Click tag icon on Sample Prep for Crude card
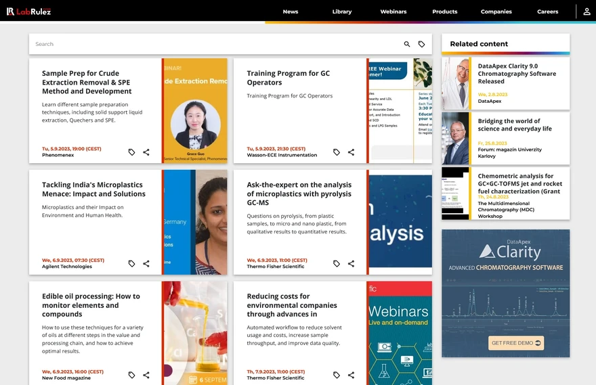The image size is (596, 385). tap(131, 152)
